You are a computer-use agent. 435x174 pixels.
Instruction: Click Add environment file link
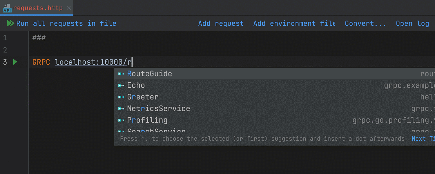click(x=294, y=23)
